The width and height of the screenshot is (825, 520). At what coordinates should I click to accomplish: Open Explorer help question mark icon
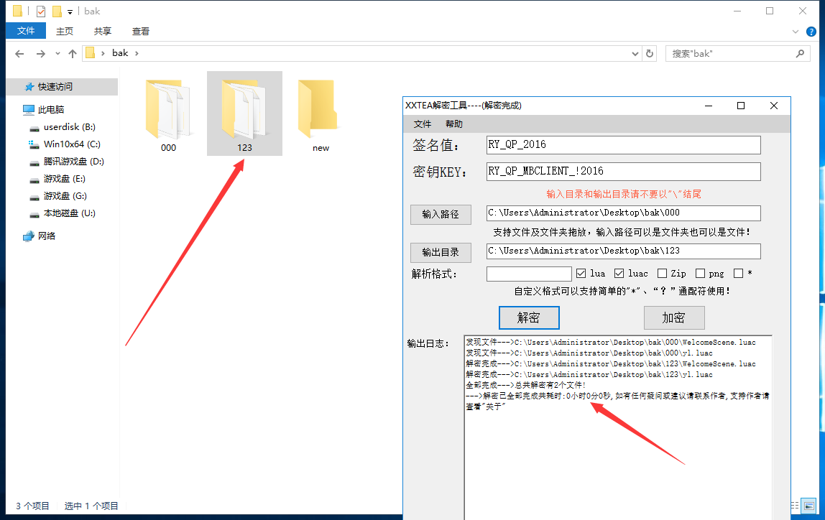(x=811, y=32)
